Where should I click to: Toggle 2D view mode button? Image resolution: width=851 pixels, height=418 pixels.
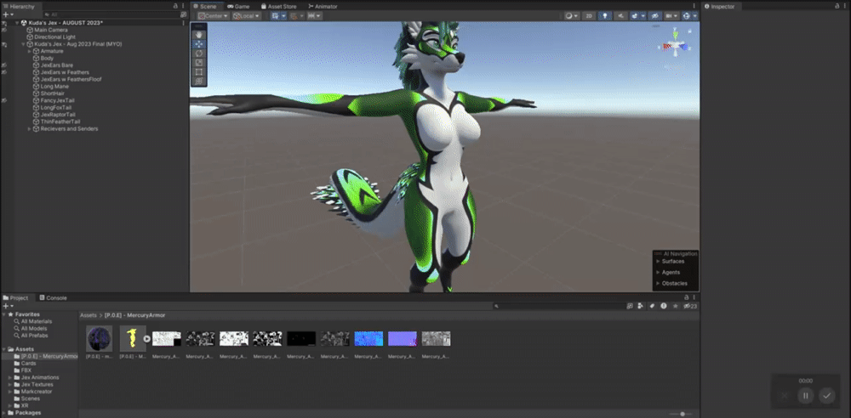point(589,16)
